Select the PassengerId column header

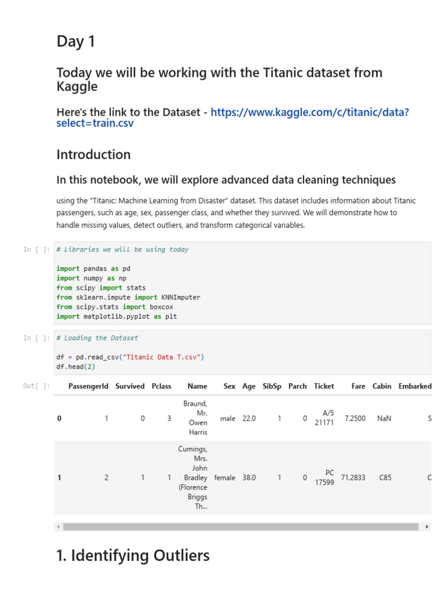[x=88, y=386]
